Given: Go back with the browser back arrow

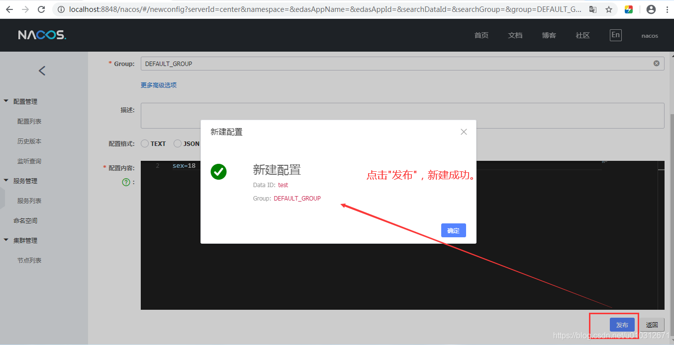Looking at the screenshot, I should pos(10,9).
